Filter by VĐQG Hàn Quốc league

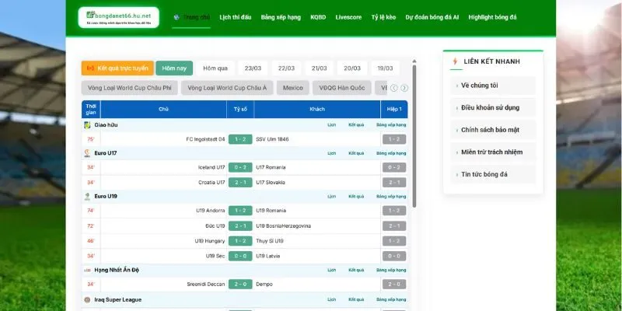(x=342, y=88)
